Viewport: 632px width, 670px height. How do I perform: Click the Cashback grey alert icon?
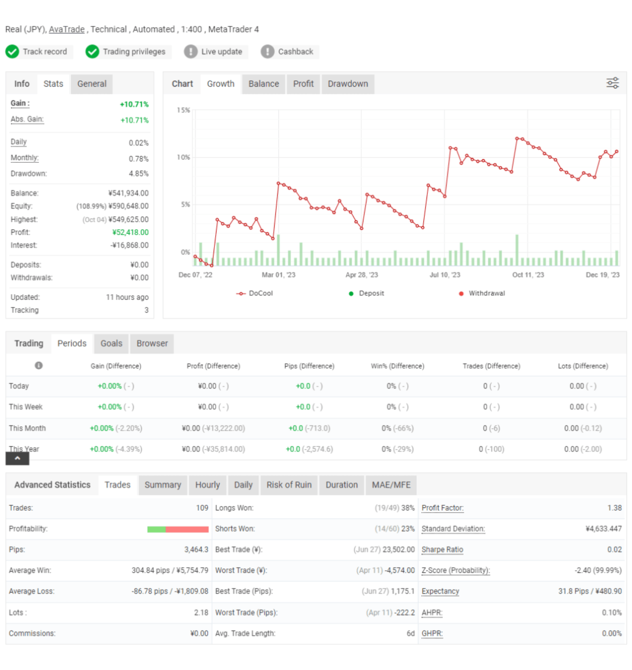[x=267, y=51]
